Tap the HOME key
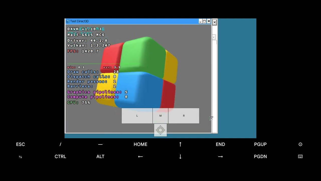 [x=140, y=144]
